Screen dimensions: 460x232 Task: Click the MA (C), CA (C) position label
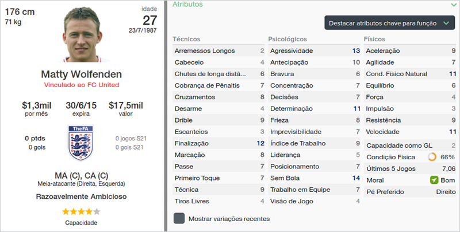[x=80, y=174]
